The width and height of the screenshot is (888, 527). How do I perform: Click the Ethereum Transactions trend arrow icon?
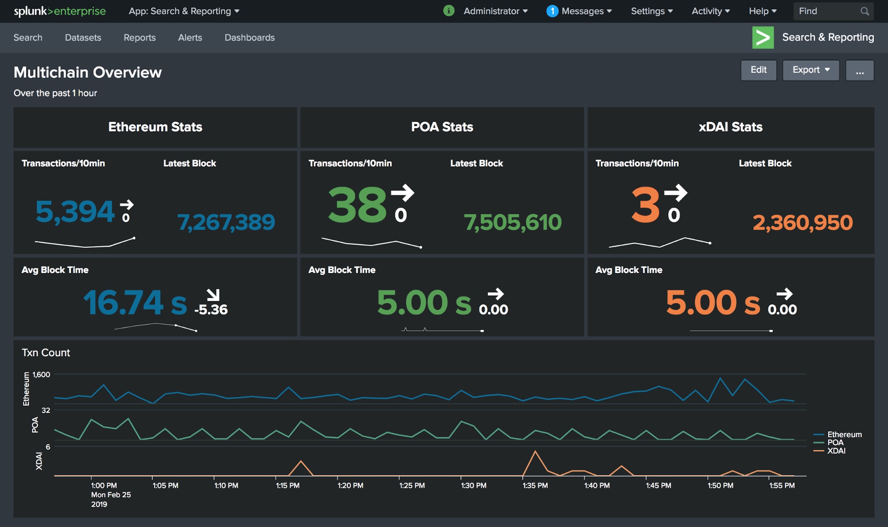(x=127, y=205)
